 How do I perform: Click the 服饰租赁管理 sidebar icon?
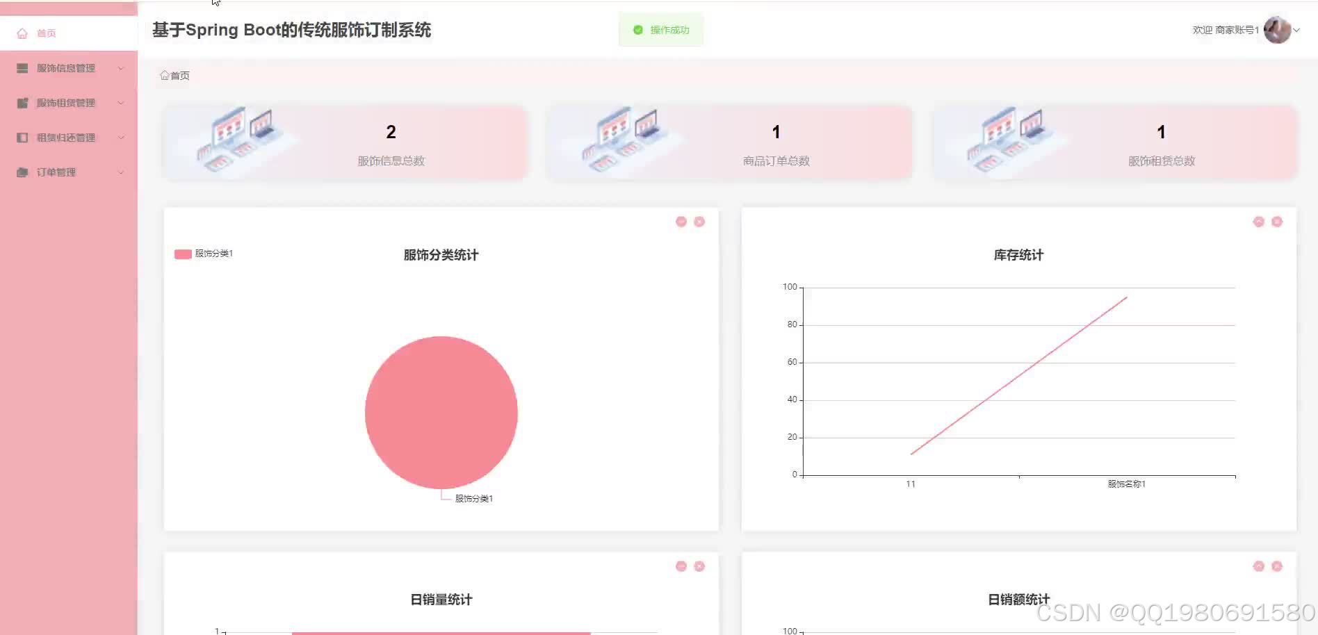(x=21, y=102)
